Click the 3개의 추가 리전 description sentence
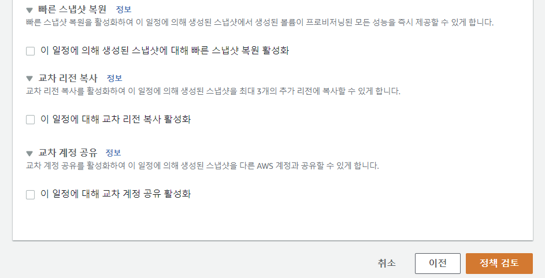Screen dimensions: 545x278 213,91
